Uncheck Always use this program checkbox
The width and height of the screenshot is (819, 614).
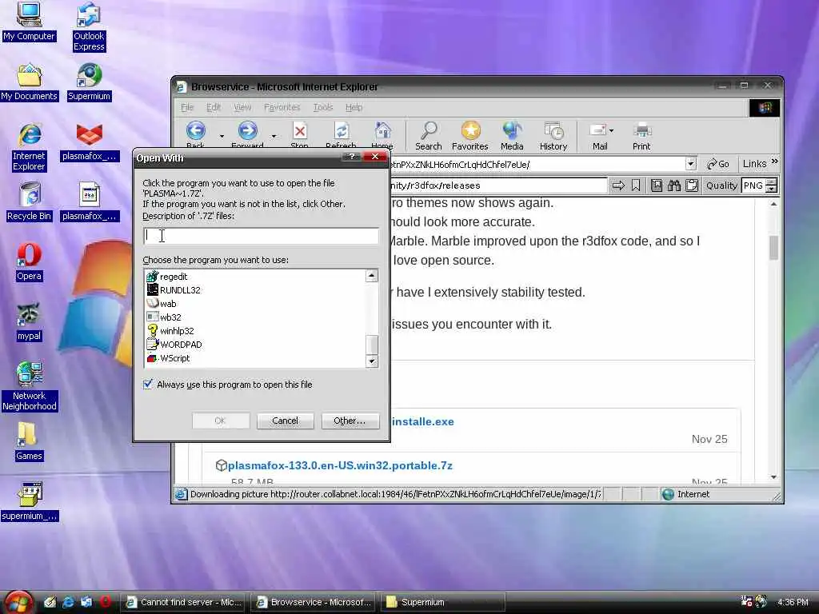coord(148,385)
